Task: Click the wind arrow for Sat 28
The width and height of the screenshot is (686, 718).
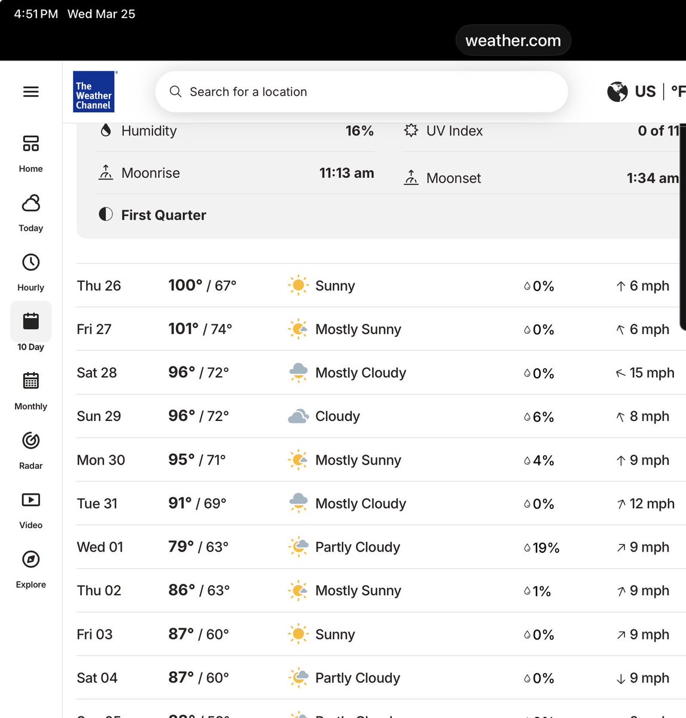Action: (x=621, y=373)
